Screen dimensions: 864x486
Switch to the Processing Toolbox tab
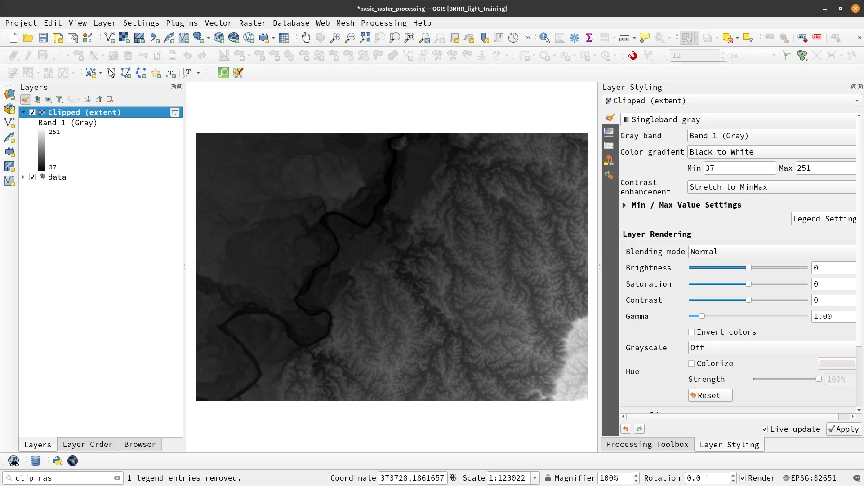pos(647,444)
